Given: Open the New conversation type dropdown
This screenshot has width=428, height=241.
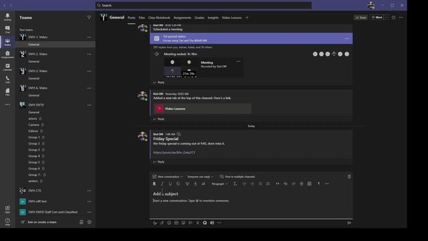Looking at the screenshot, I should [x=168, y=177].
